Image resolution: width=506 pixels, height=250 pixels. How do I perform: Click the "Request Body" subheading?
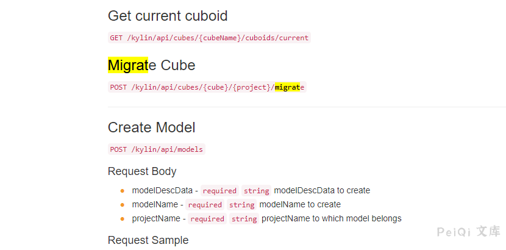[142, 171]
